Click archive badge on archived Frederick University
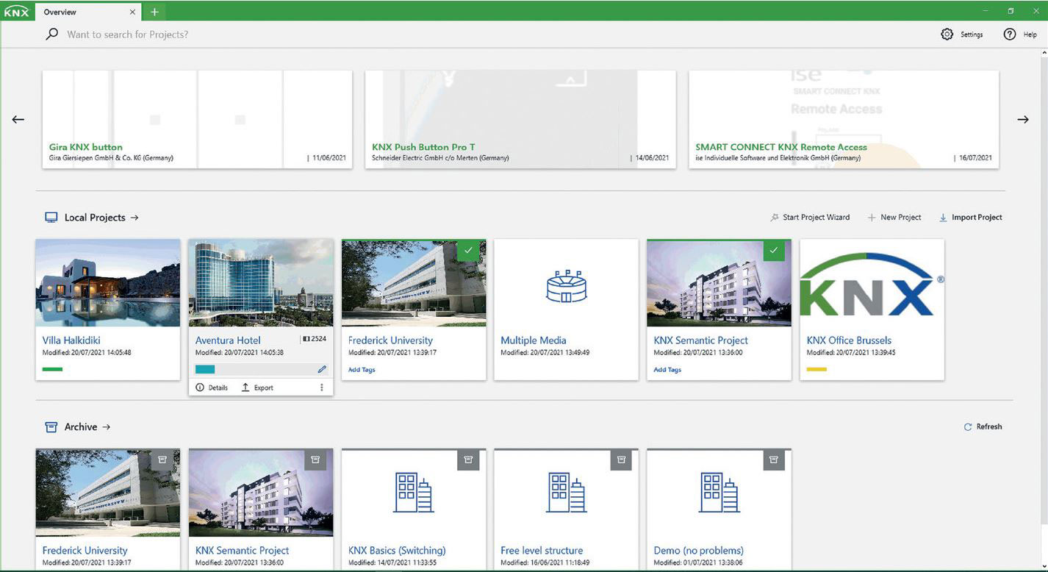1048x572 pixels. [162, 460]
